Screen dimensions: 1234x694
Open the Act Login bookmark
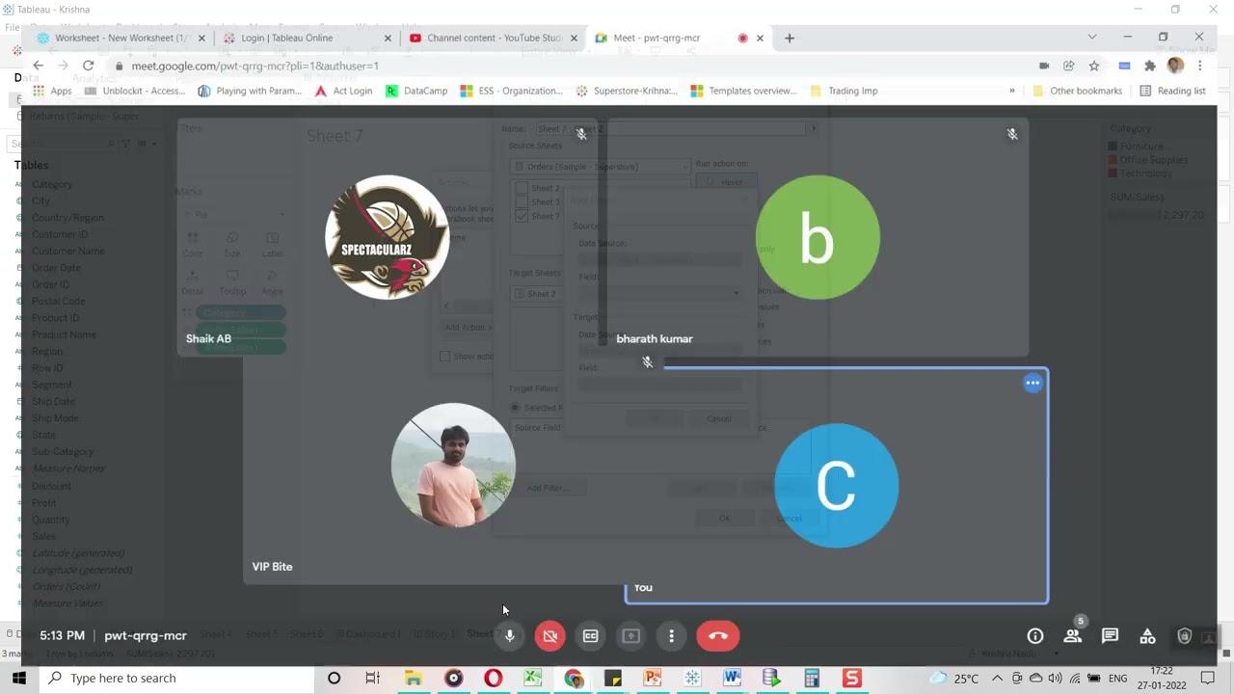(343, 91)
